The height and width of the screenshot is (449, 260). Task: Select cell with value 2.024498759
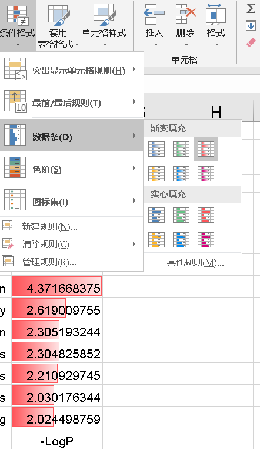(x=57, y=417)
